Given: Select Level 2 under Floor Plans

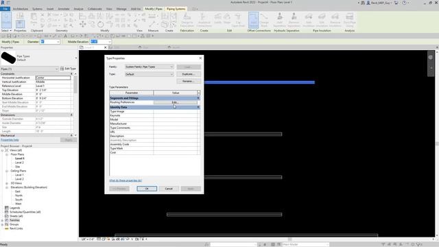Looking at the screenshot, I should (19, 163).
